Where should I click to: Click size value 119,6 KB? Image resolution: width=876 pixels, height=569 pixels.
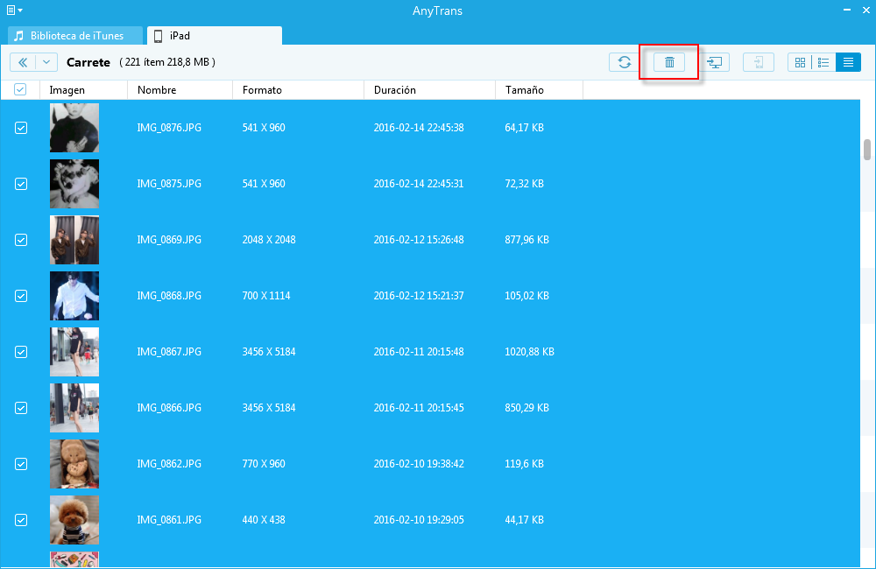tap(524, 464)
